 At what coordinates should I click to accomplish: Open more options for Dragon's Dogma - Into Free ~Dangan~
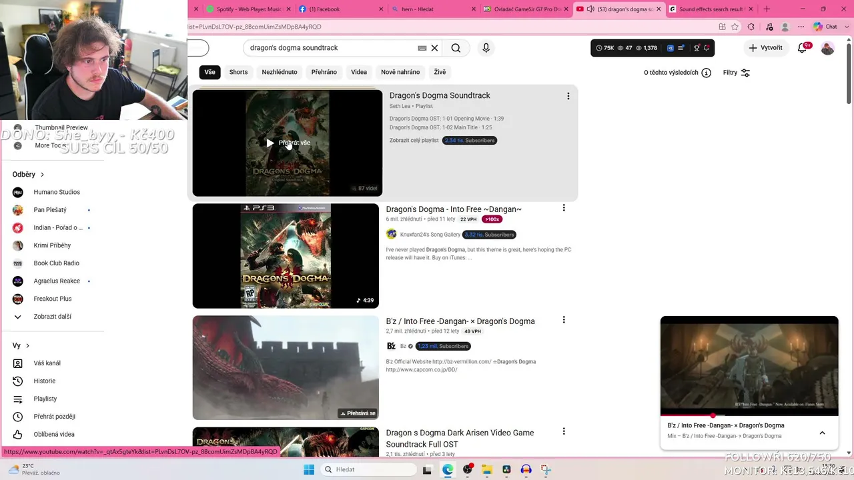coord(564,208)
